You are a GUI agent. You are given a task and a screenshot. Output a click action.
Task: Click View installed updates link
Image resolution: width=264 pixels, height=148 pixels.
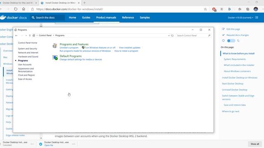point(130,48)
